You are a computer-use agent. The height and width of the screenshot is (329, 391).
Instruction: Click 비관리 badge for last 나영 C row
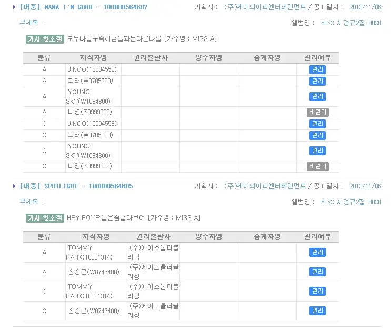(x=317, y=166)
